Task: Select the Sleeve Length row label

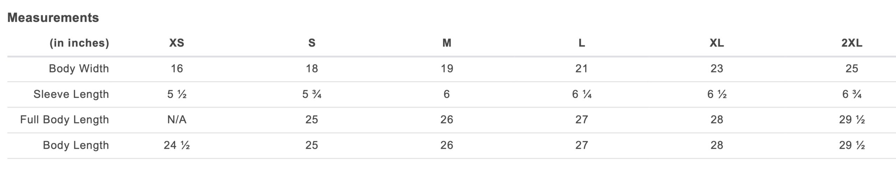Action: tap(71, 94)
